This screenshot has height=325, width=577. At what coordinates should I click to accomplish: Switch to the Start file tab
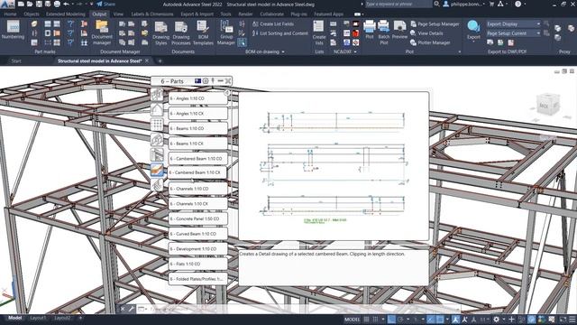16,60
